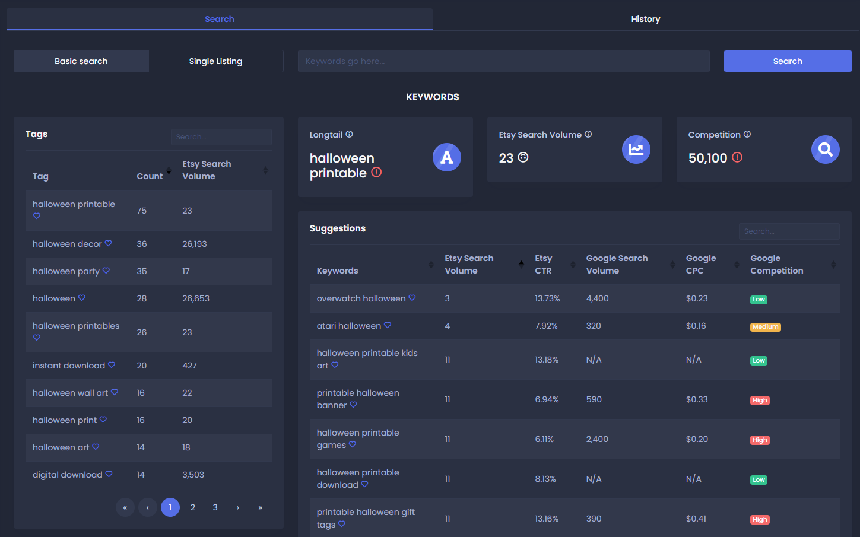Favorite the halloween printable tag heart
Image resolution: width=860 pixels, height=537 pixels.
(37, 216)
